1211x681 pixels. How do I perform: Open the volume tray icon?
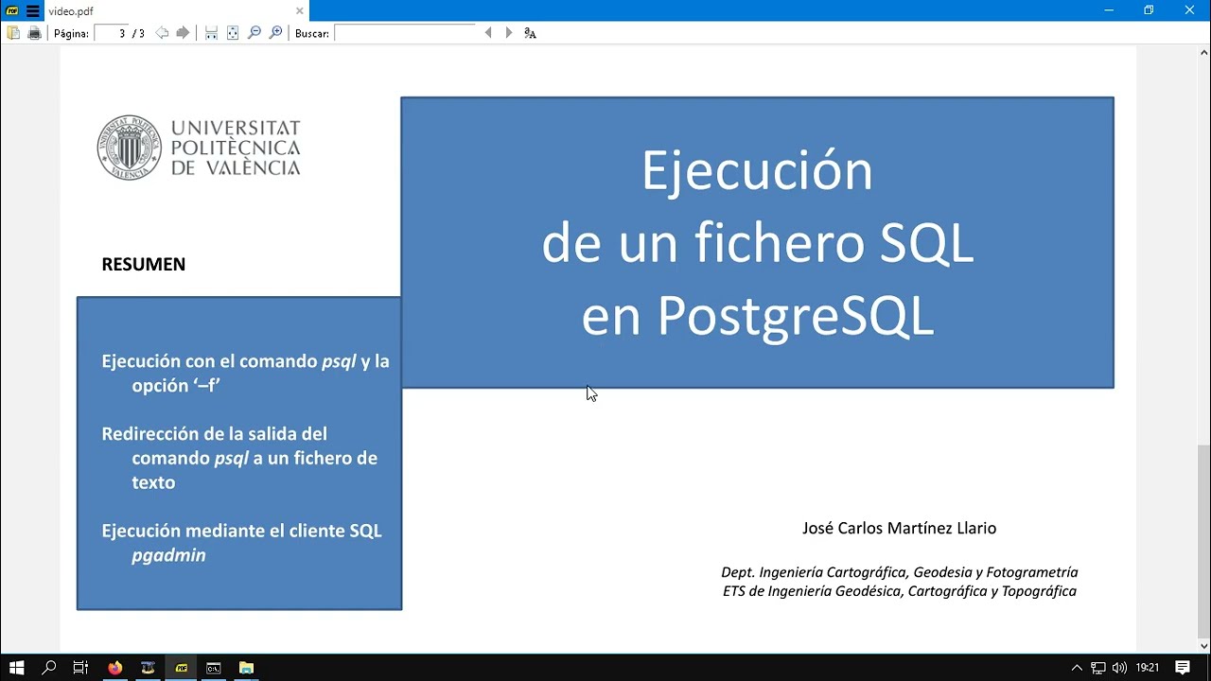tap(1119, 668)
